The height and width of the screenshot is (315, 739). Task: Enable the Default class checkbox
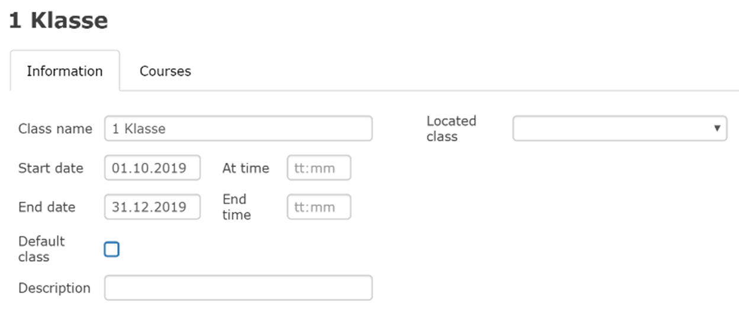[x=111, y=249]
